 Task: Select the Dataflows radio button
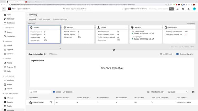tap(64, 92)
